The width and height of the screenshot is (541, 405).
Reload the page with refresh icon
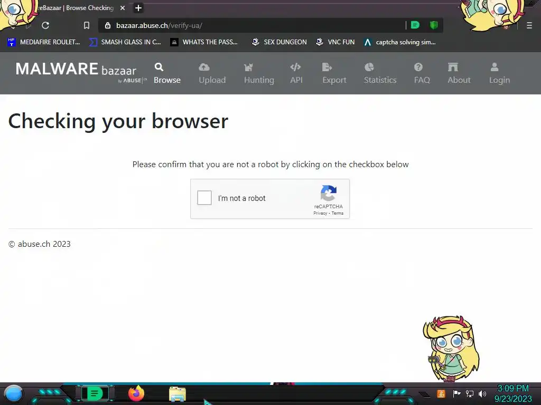pos(45,25)
